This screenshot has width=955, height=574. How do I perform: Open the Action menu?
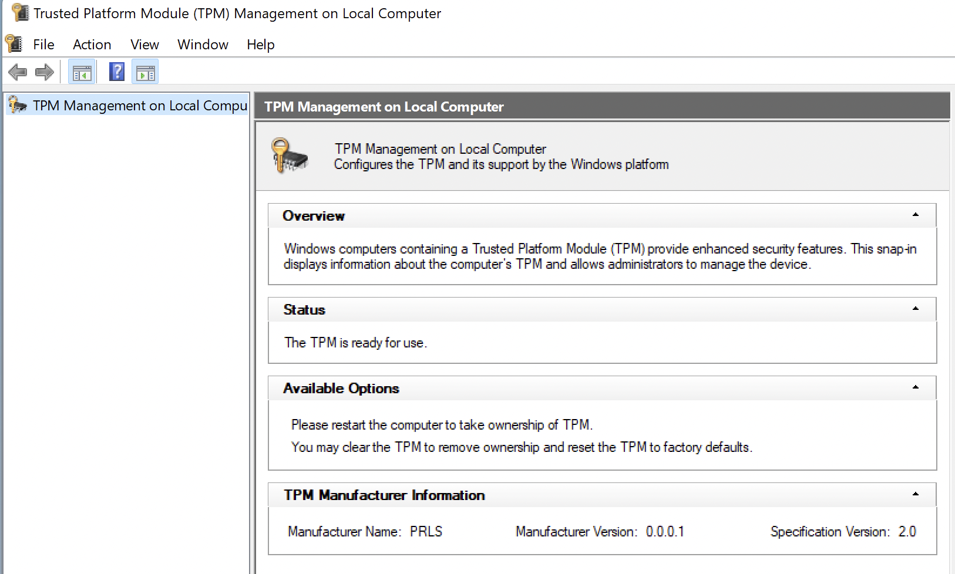92,45
